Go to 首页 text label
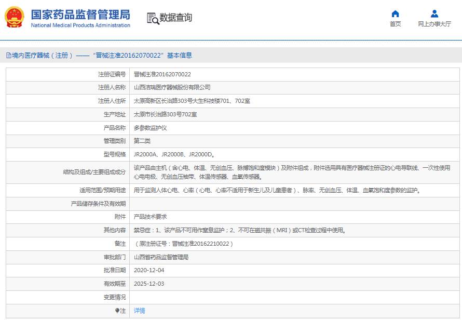 [395, 24]
